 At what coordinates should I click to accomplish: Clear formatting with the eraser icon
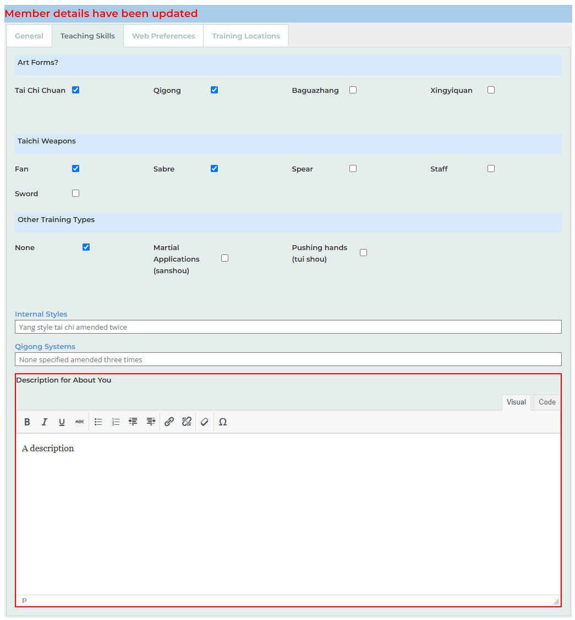205,422
